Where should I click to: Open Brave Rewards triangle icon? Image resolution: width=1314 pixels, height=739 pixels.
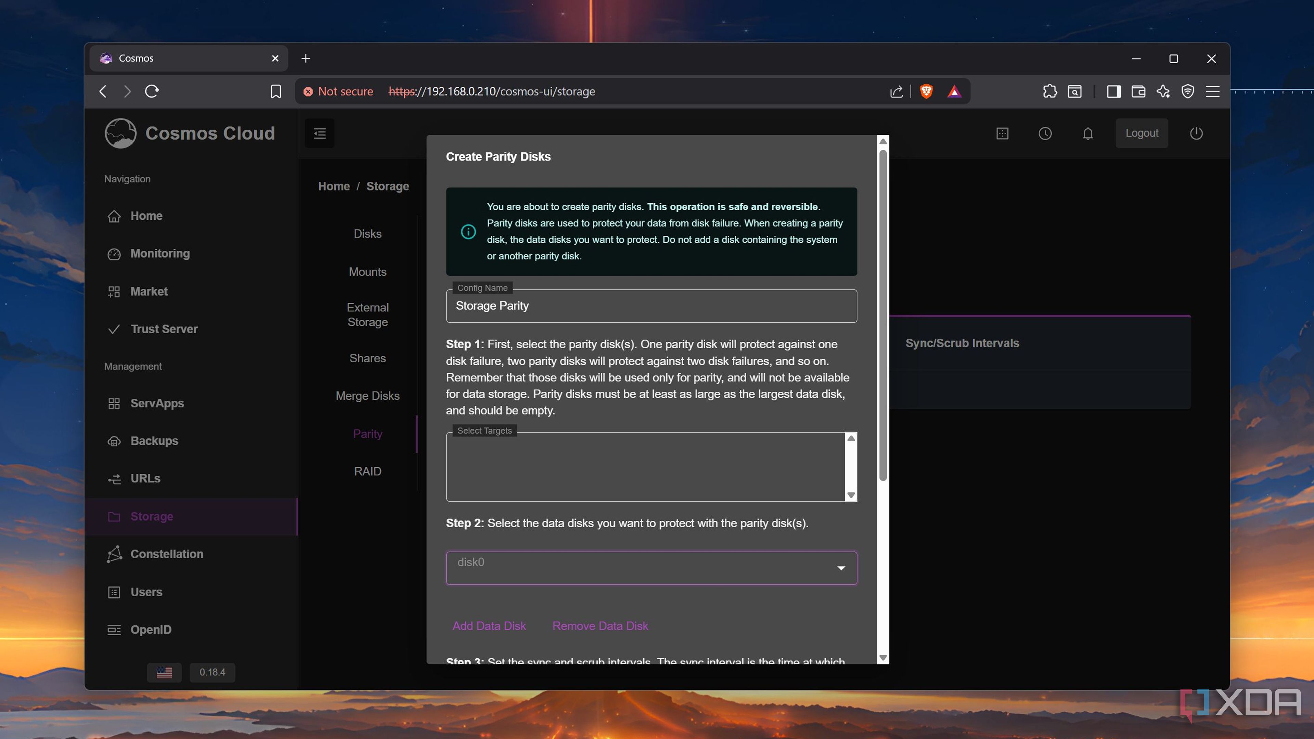pyautogui.click(x=954, y=91)
